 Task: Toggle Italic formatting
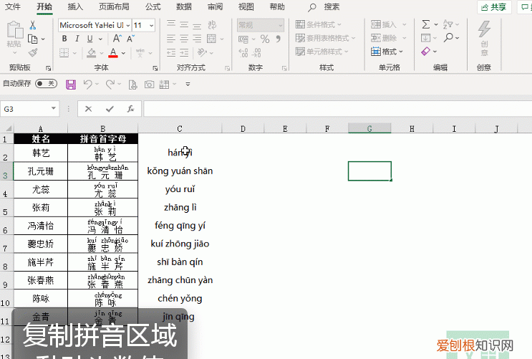point(77,39)
